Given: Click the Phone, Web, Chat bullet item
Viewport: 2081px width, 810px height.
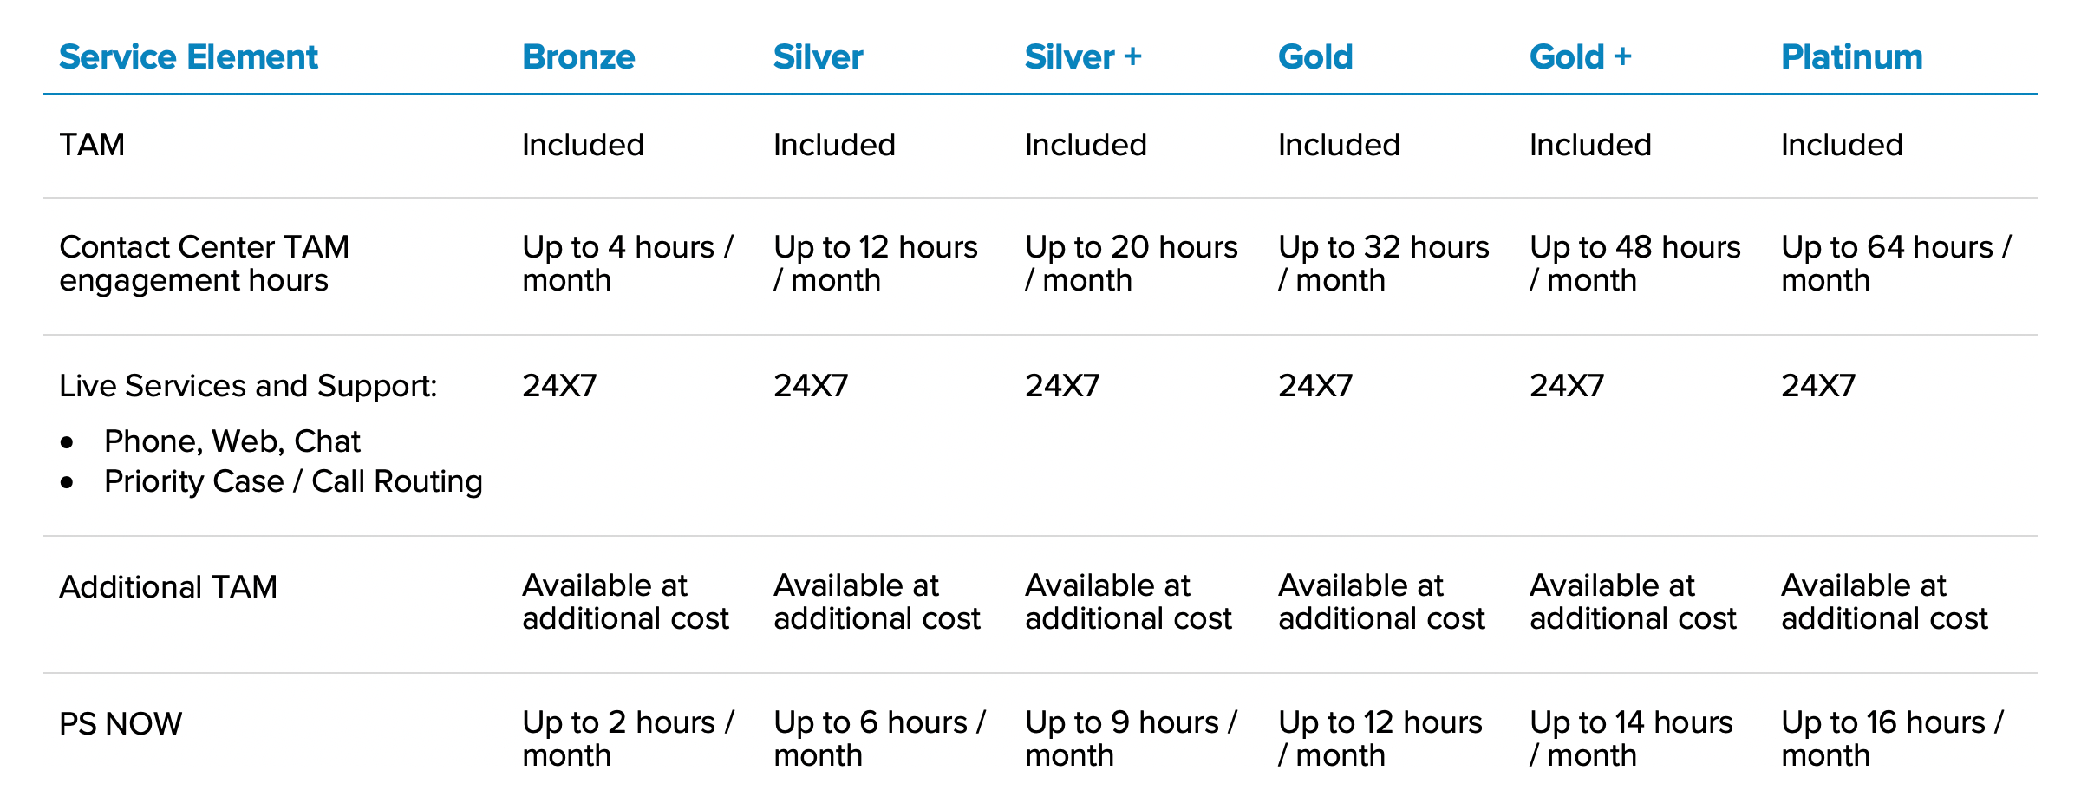Looking at the screenshot, I should point(232,441).
